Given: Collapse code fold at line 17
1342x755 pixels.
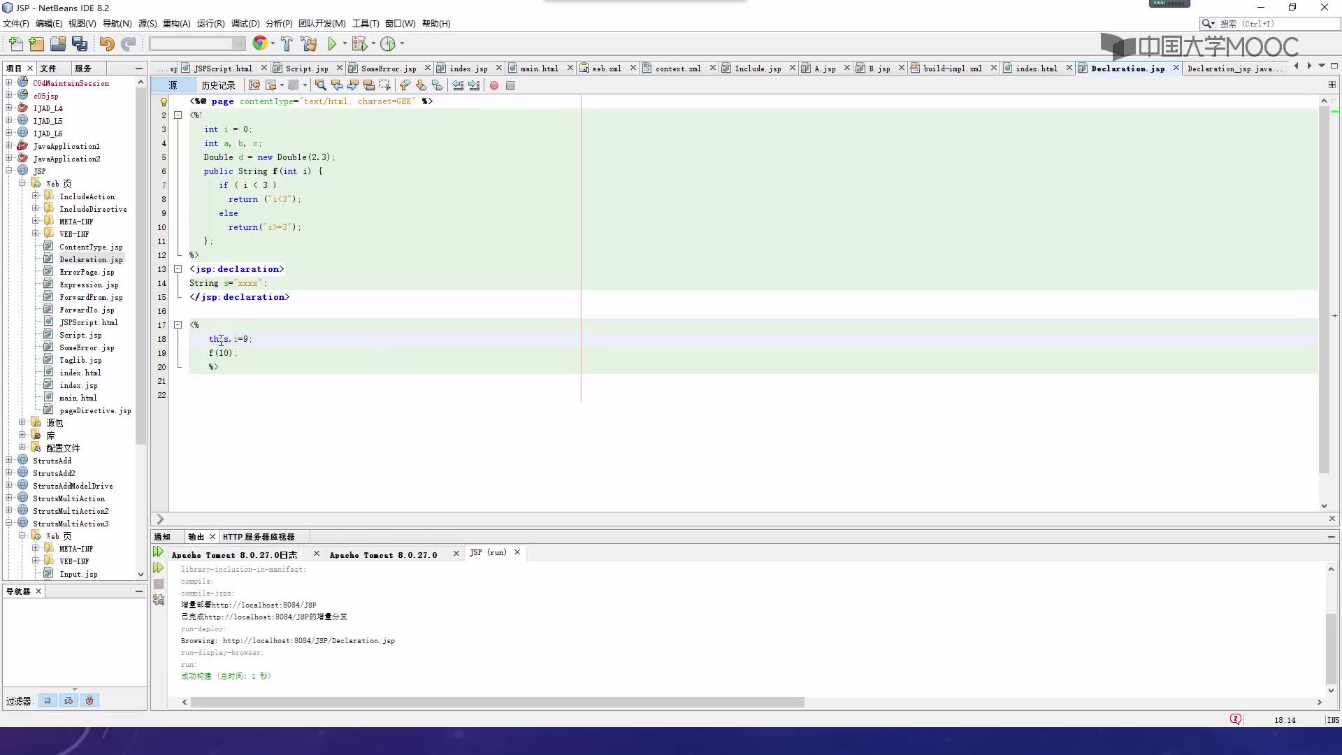Looking at the screenshot, I should pyautogui.click(x=178, y=325).
